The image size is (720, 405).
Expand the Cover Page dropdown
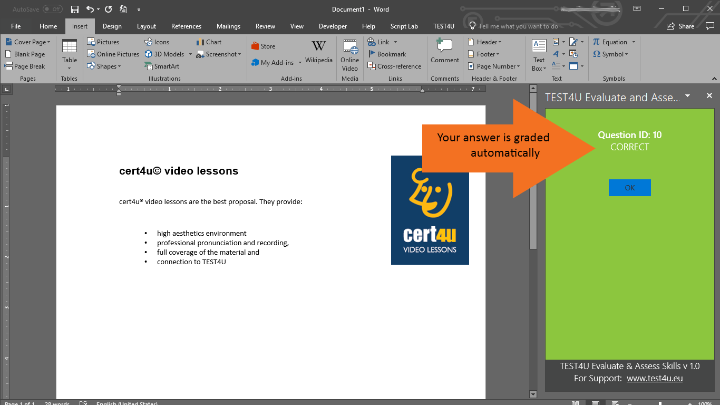click(x=28, y=42)
